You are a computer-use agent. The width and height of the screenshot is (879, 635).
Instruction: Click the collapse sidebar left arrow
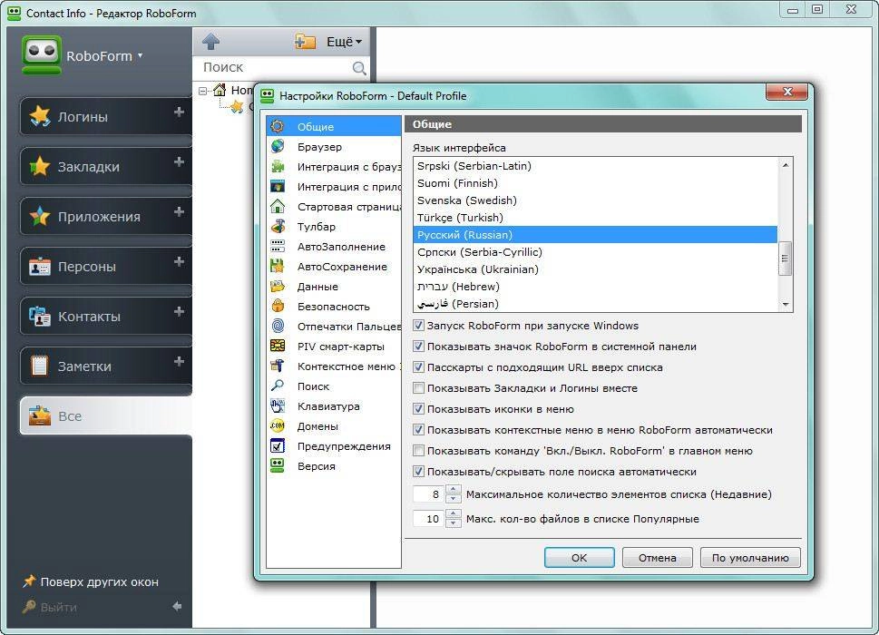(x=177, y=606)
